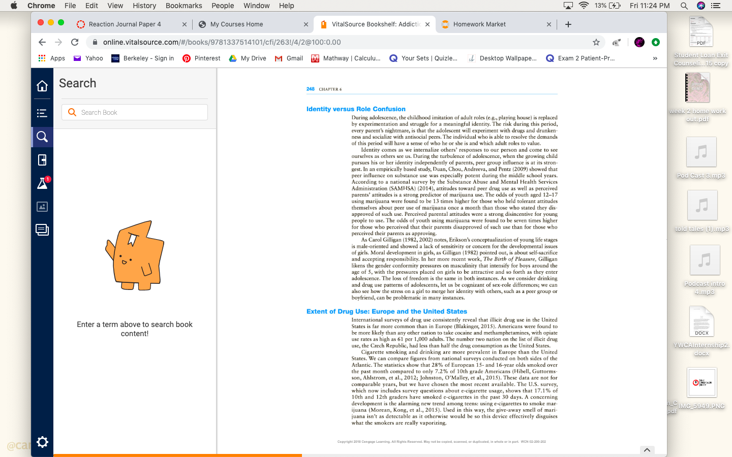The height and width of the screenshot is (457, 732).
Task: Open the Your Sets Quizlet bookmark
Action: pyautogui.click(x=423, y=58)
